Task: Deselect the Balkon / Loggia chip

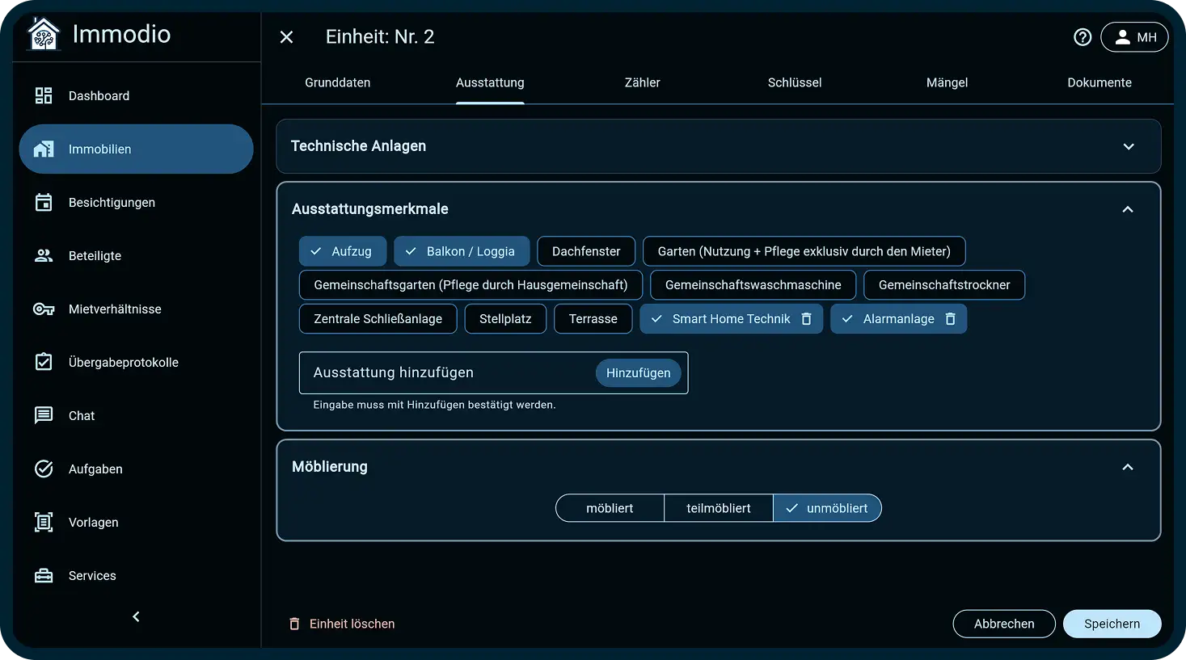Action: click(x=462, y=251)
